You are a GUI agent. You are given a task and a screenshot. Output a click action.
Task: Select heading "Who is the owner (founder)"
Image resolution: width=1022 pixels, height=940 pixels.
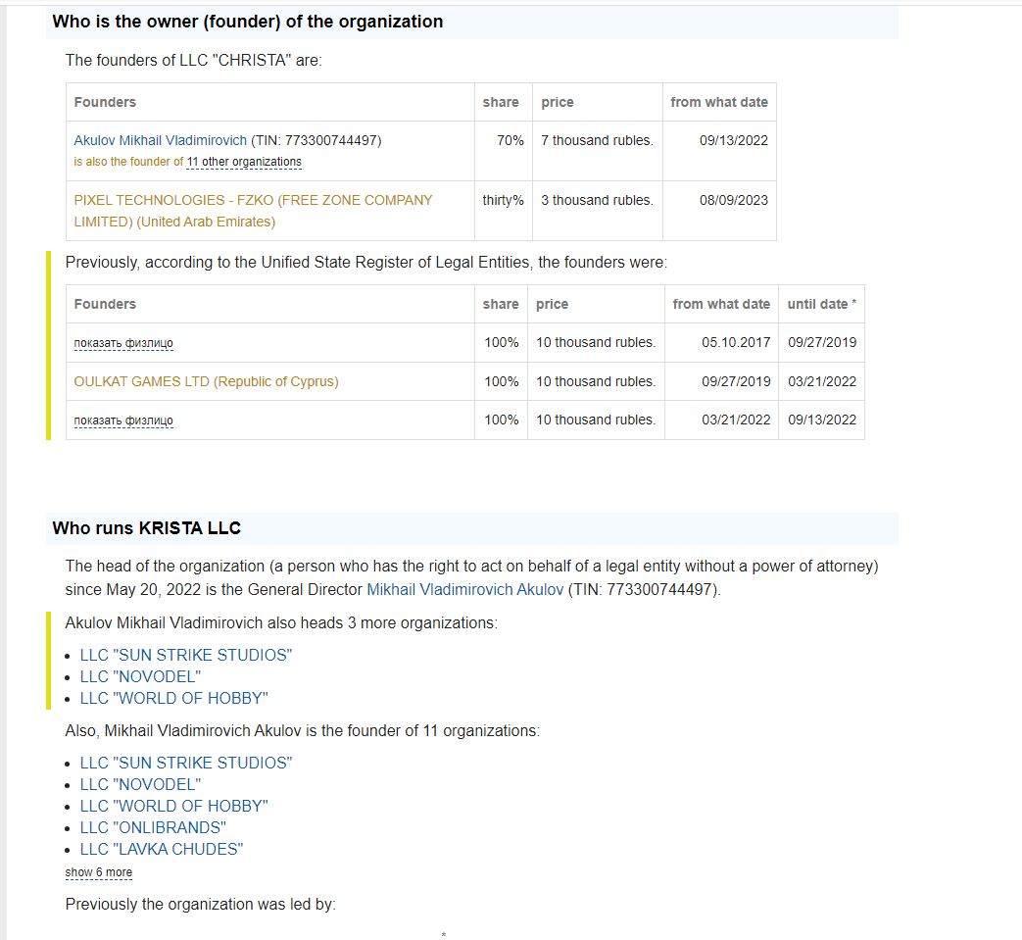[248, 22]
